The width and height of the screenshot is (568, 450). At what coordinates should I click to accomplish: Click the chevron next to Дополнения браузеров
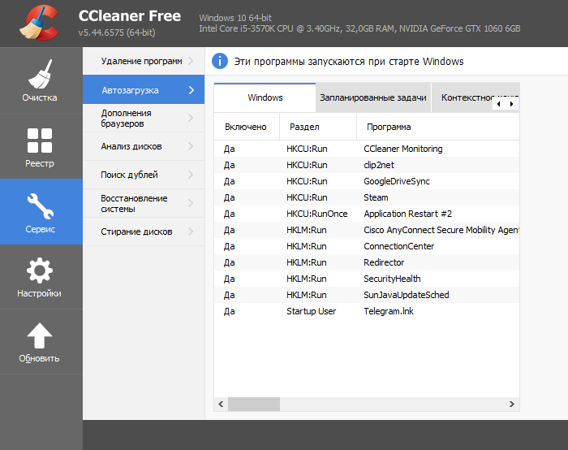click(191, 118)
